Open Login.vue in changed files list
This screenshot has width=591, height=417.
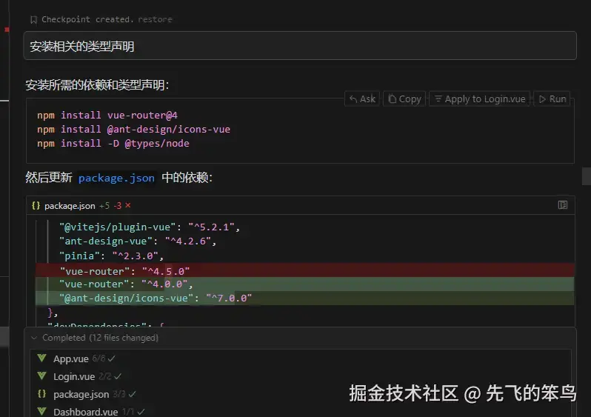[x=74, y=377]
